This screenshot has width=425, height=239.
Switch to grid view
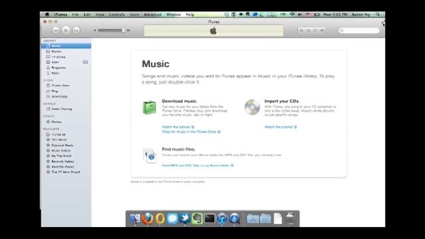315,31
